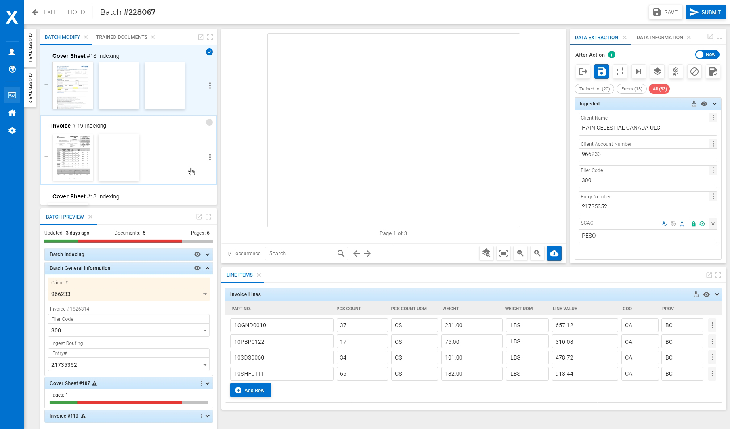This screenshot has height=429, width=730.
Task: Click the skip-to-next After Action icon
Action: 638,71
